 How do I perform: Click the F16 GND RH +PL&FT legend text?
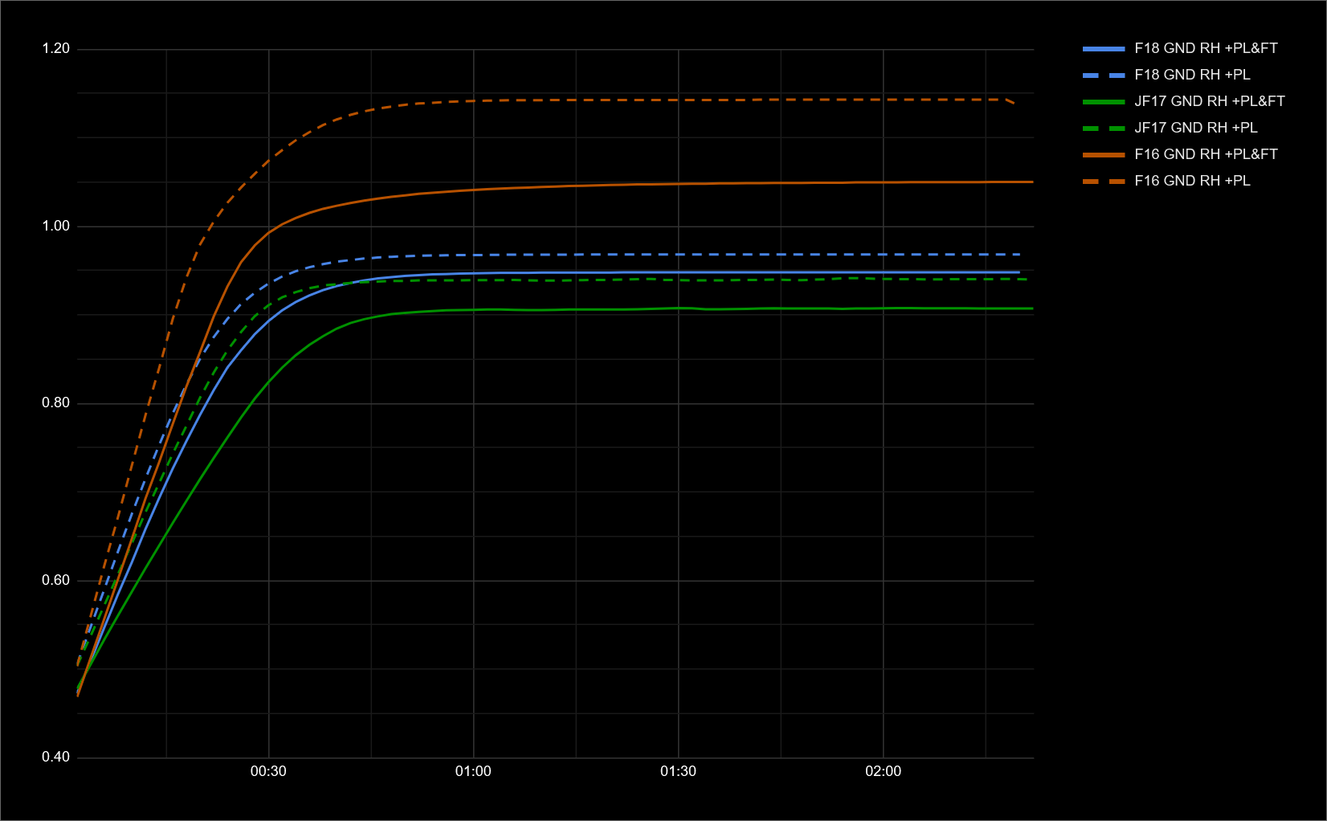coord(1205,154)
